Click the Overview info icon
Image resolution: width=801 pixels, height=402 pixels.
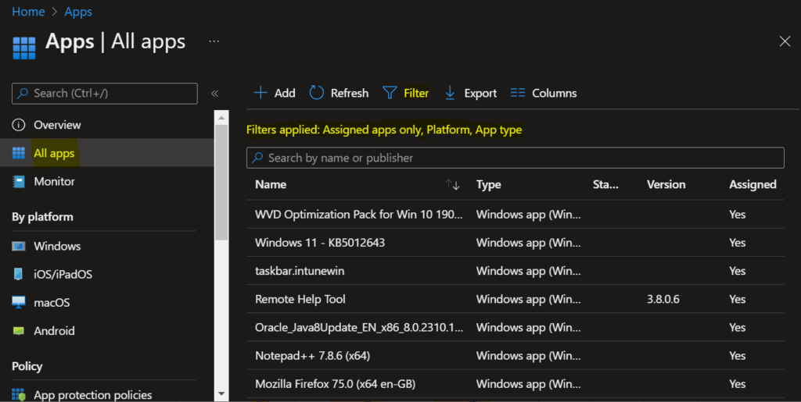coord(19,125)
